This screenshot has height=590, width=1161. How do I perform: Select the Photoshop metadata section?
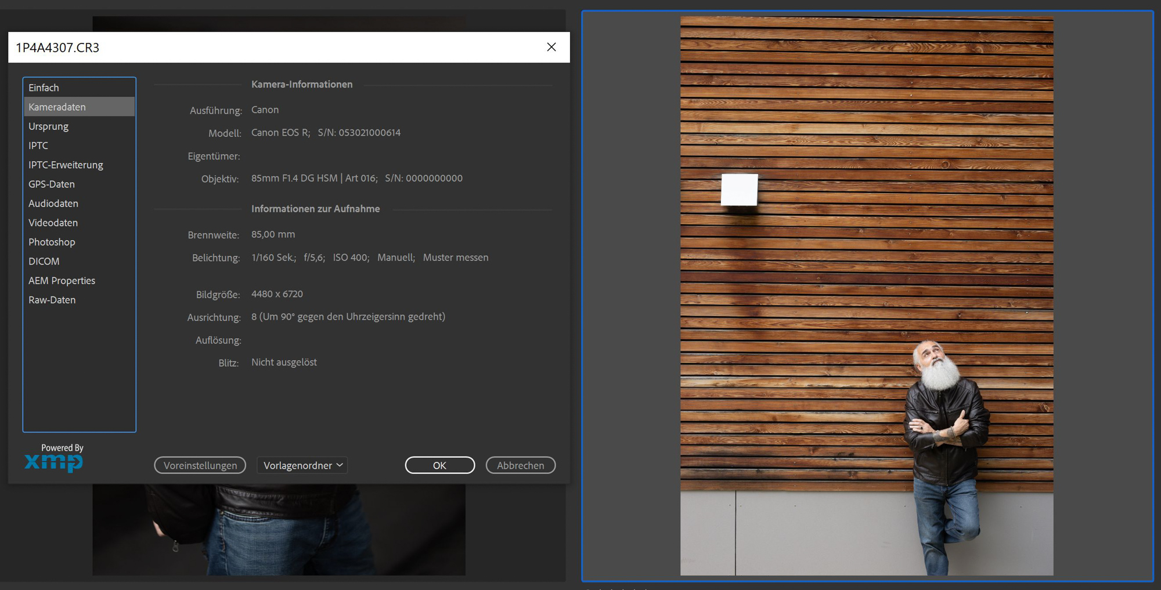tap(52, 242)
